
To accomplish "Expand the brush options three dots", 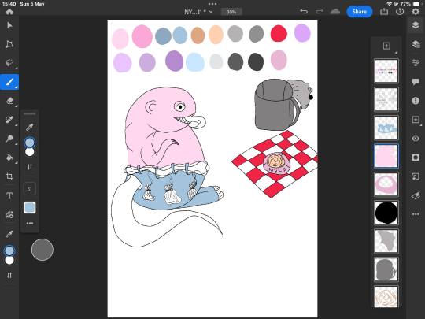I will tap(30, 223).
